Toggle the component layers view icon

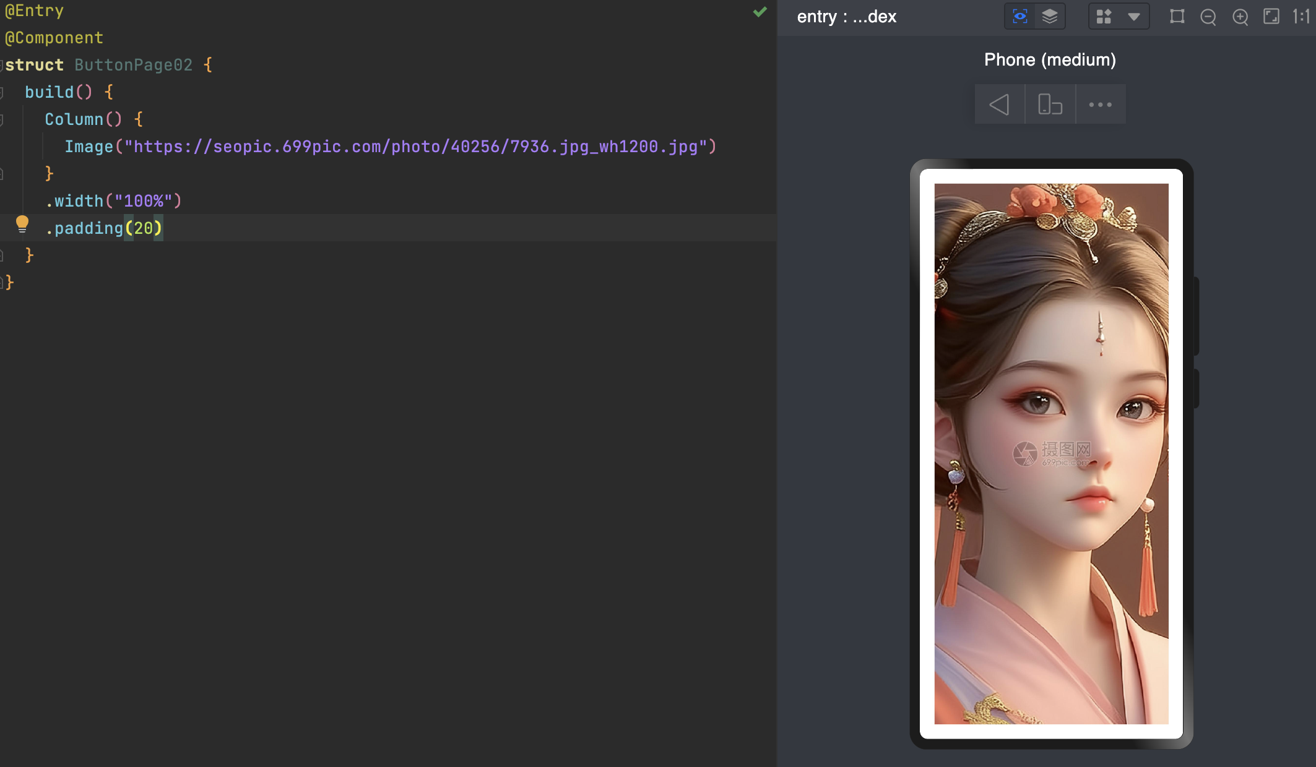tap(1050, 17)
